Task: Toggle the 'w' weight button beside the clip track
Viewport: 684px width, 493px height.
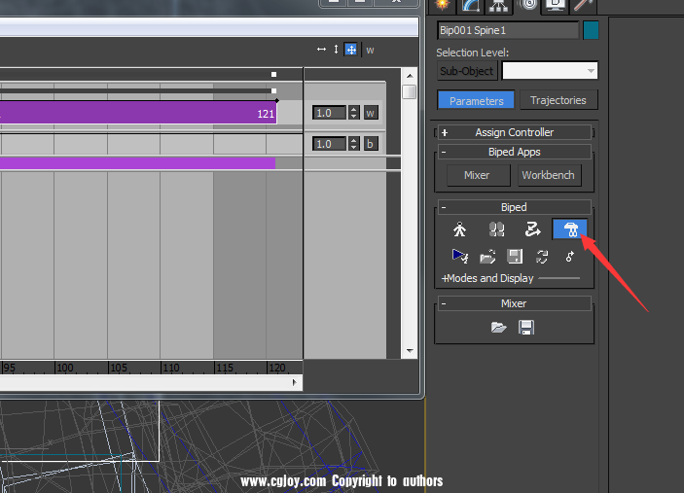Action: point(371,113)
